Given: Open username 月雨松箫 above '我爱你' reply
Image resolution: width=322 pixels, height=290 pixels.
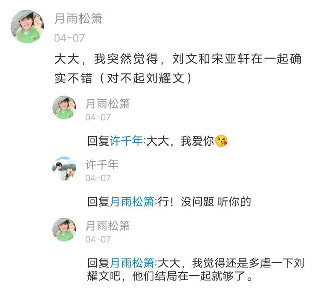Looking at the screenshot, I should [x=108, y=103].
